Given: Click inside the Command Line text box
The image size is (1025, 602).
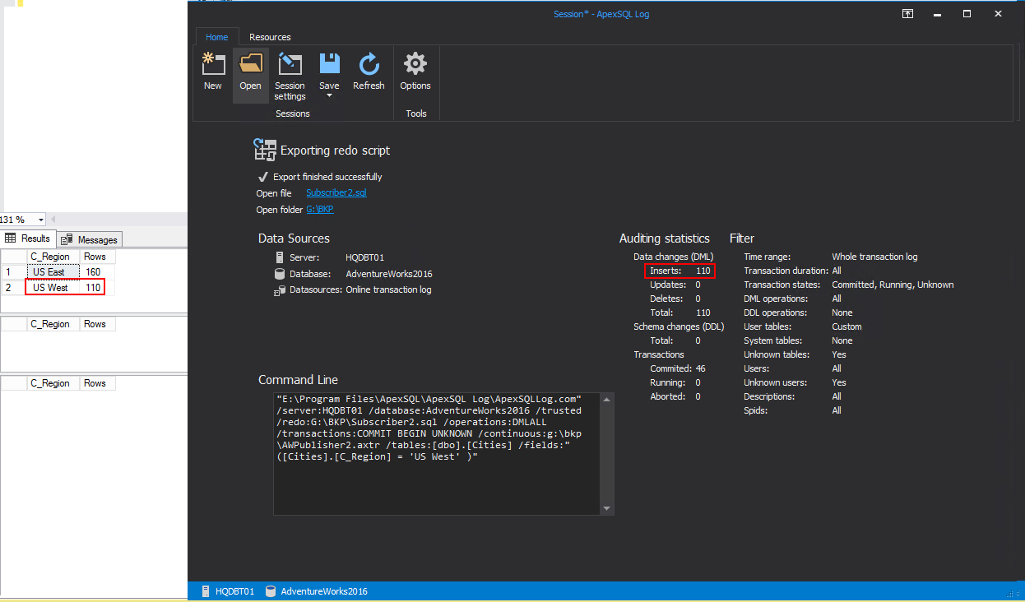Looking at the screenshot, I should [x=436, y=454].
